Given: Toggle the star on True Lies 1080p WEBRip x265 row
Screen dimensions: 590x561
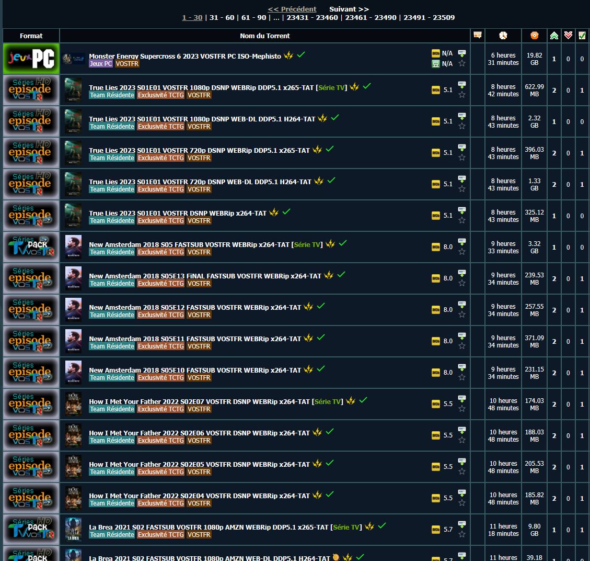Looking at the screenshot, I should [x=461, y=95].
